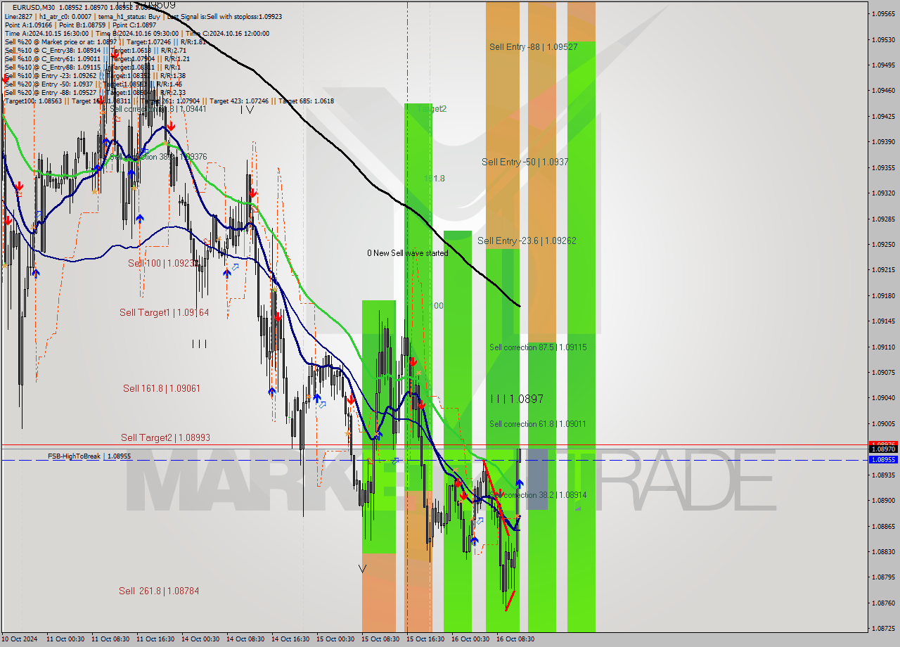Click the 'Sell Entry -50 | 1.0937' label
The height and width of the screenshot is (647, 900).
(x=525, y=162)
